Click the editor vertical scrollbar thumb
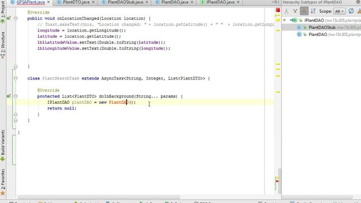This screenshot has height=203, width=361. (x=280, y=180)
